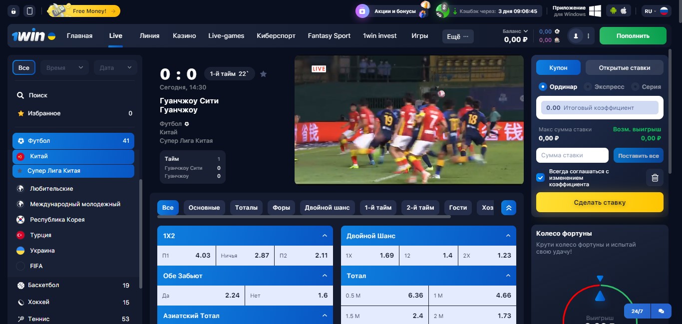Select the П1 odds 4.03 bet

(x=186, y=256)
